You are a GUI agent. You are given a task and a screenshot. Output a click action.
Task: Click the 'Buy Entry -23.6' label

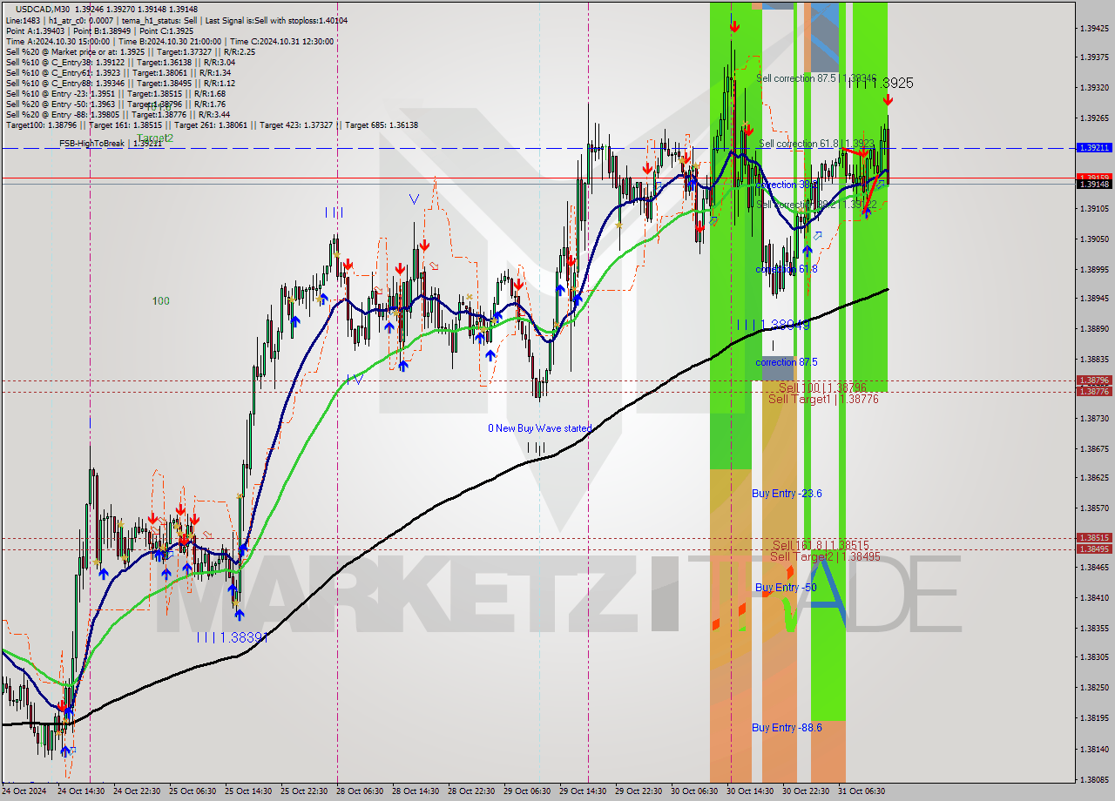(787, 494)
